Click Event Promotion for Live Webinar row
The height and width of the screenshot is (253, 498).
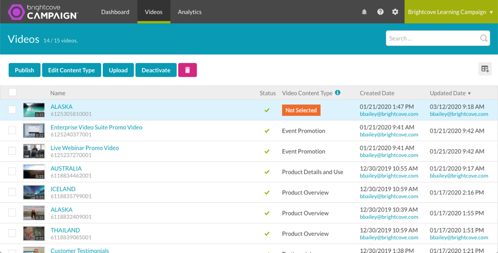(x=304, y=151)
